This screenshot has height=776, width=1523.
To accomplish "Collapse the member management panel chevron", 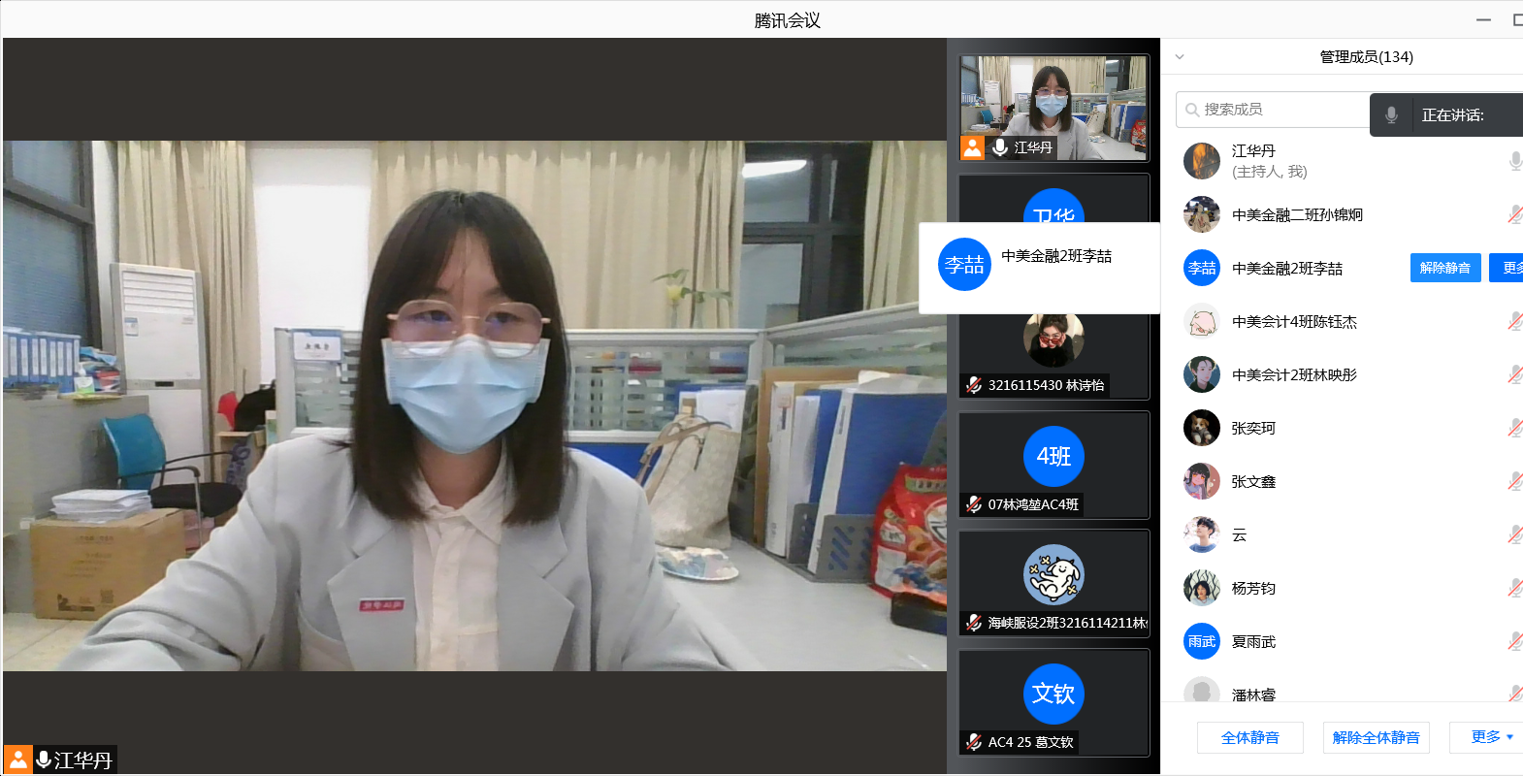I will pyautogui.click(x=1180, y=57).
